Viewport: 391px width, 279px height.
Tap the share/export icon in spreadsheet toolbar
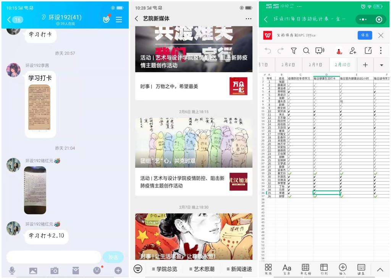coord(368,51)
